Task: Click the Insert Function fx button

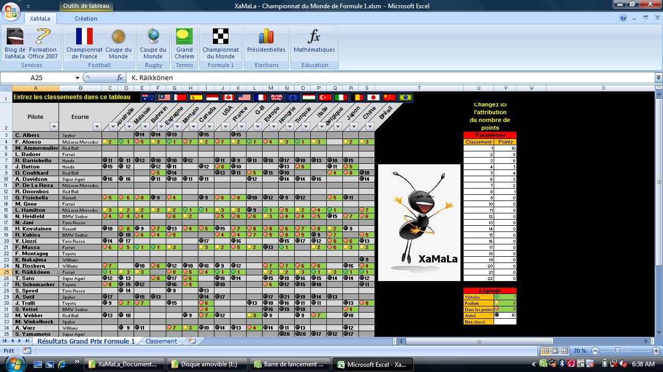Action: pos(120,78)
